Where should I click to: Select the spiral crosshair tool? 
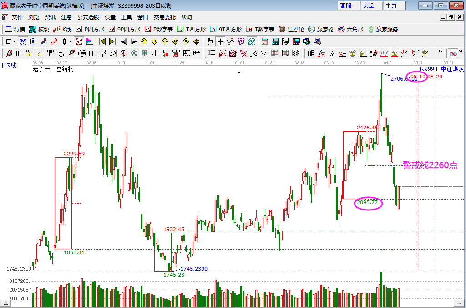[124, 54]
